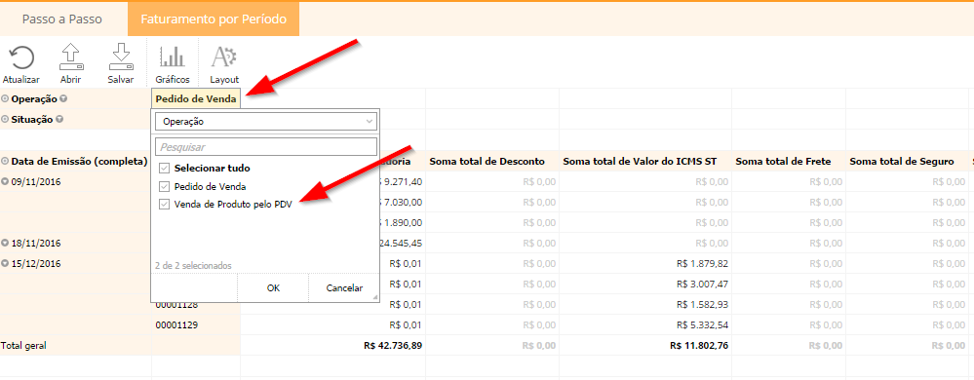Click the Pedido de Venda filter value
Image resolution: width=974 pixels, height=380 pixels.
[x=196, y=98]
